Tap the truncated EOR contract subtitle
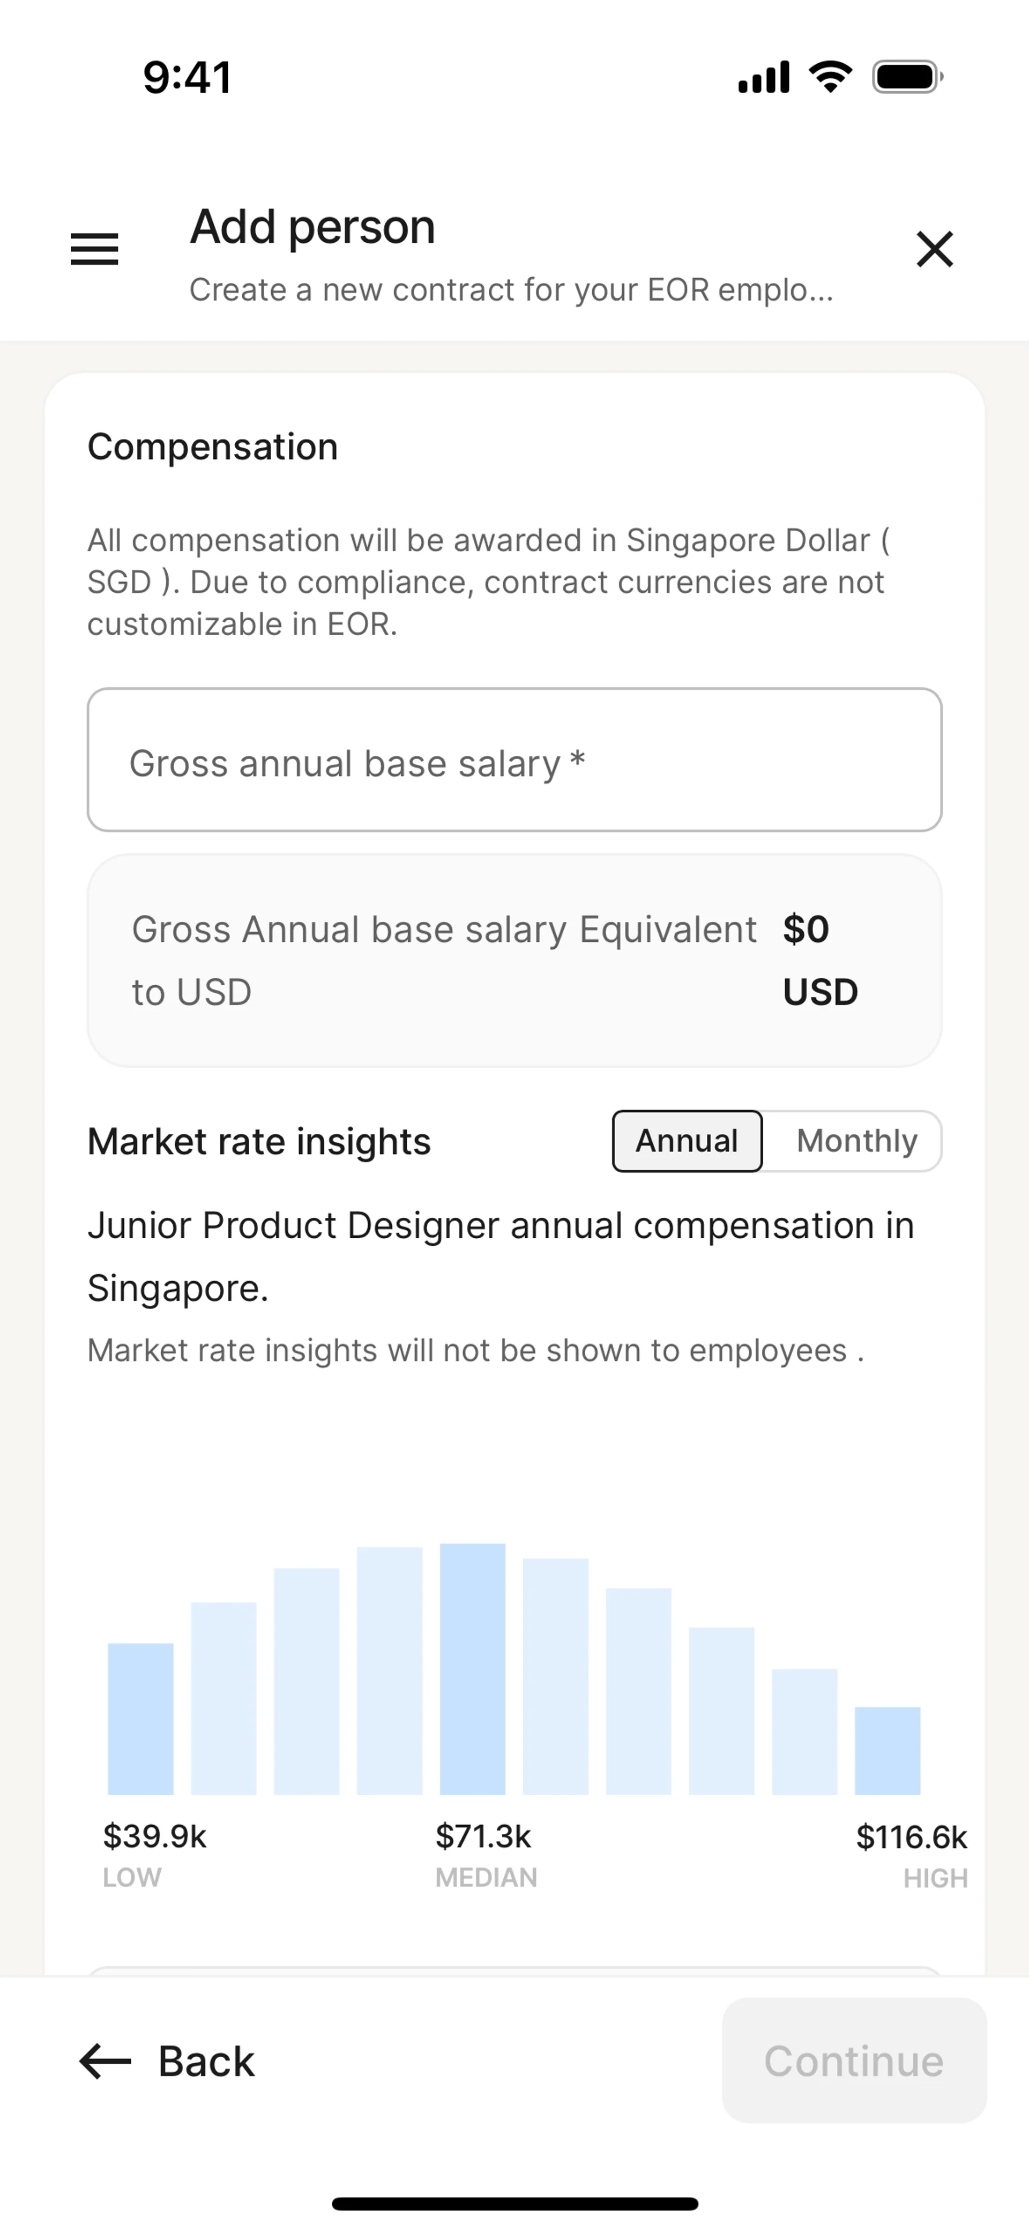 pyautogui.click(x=511, y=289)
